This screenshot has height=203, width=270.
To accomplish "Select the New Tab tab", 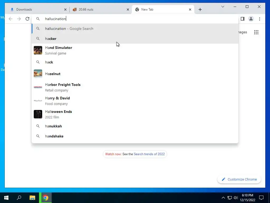I will (163, 10).
